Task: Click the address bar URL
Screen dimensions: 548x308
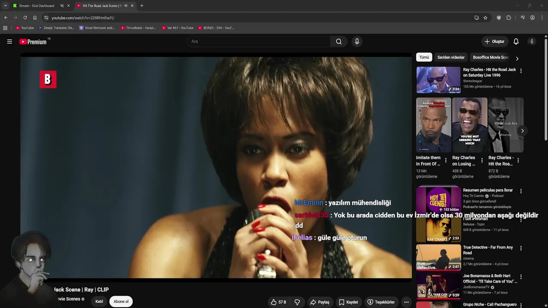Action: [x=83, y=18]
